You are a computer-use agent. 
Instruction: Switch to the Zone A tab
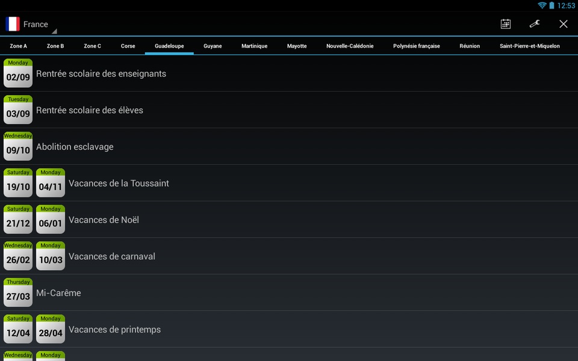tap(19, 46)
